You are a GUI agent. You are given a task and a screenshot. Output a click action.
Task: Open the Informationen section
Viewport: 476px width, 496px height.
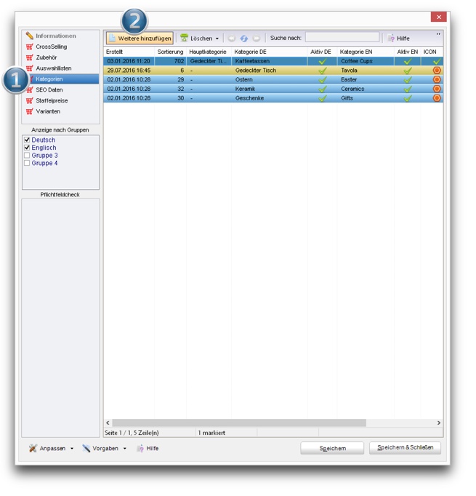coord(56,36)
